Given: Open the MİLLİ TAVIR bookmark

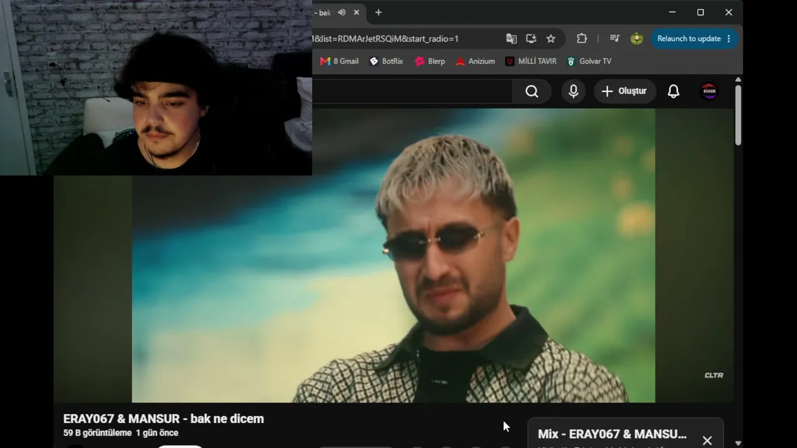Looking at the screenshot, I should pyautogui.click(x=531, y=61).
